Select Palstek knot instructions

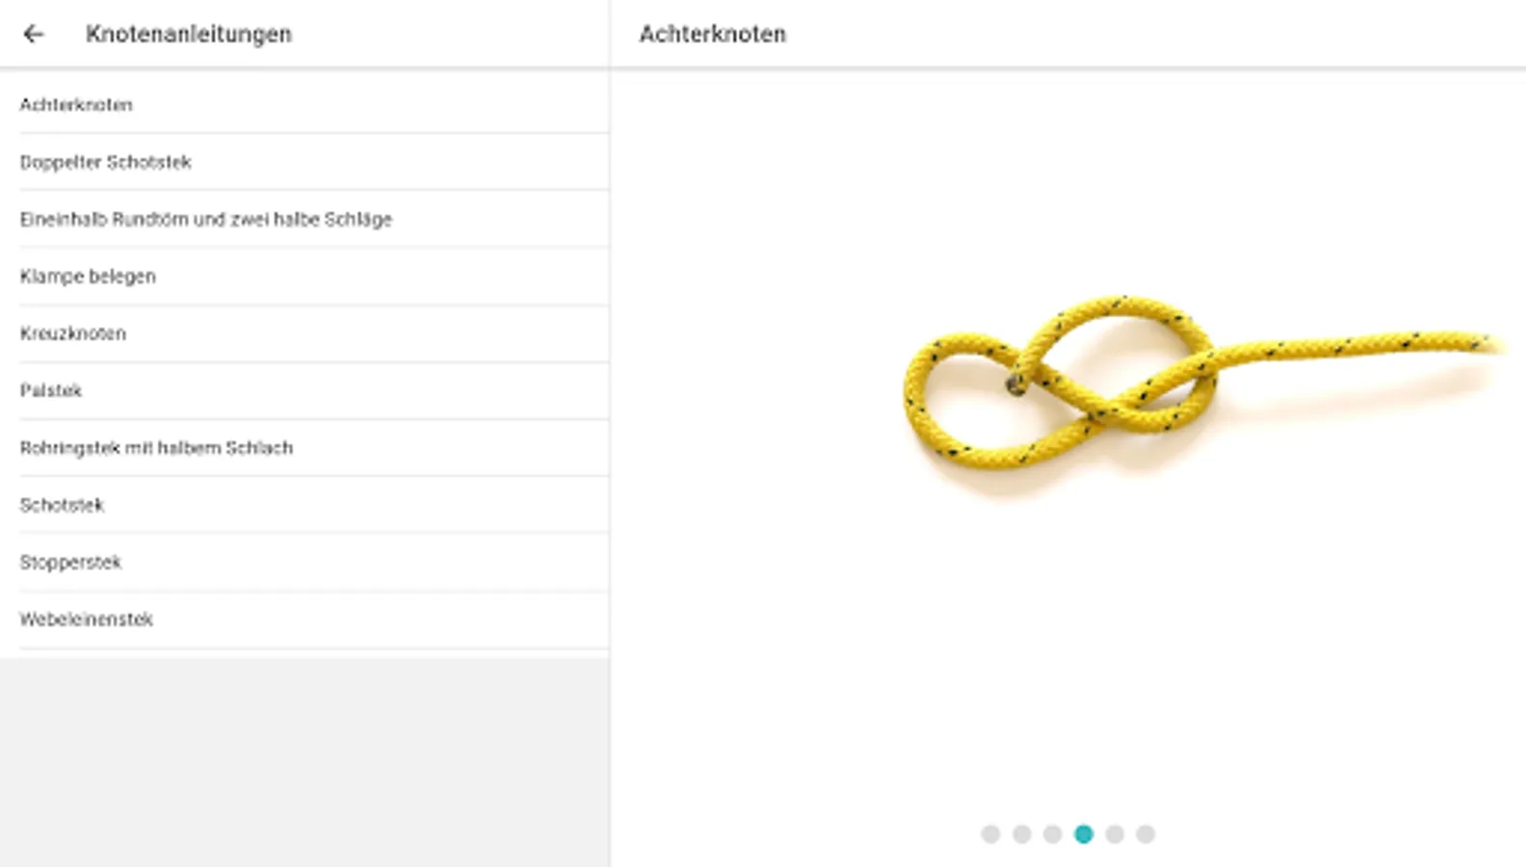tap(304, 390)
